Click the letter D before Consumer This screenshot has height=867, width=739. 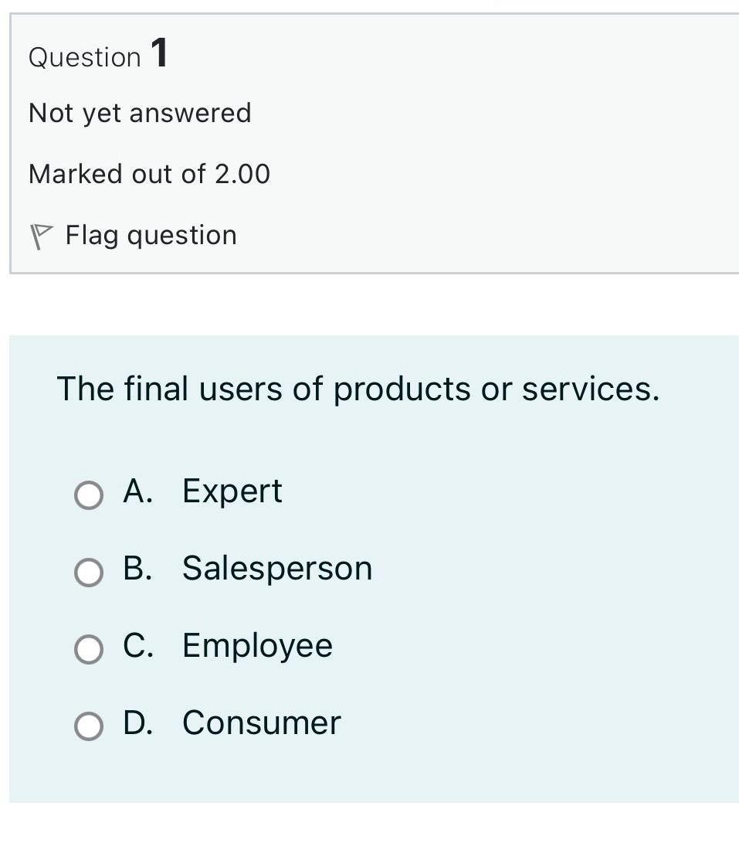(137, 724)
